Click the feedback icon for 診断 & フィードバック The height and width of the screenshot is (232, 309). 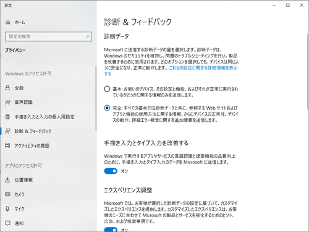[x=7, y=131]
